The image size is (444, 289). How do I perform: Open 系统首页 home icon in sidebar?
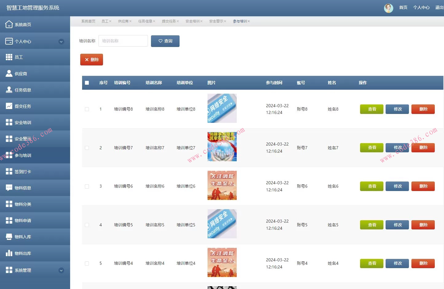coord(9,24)
